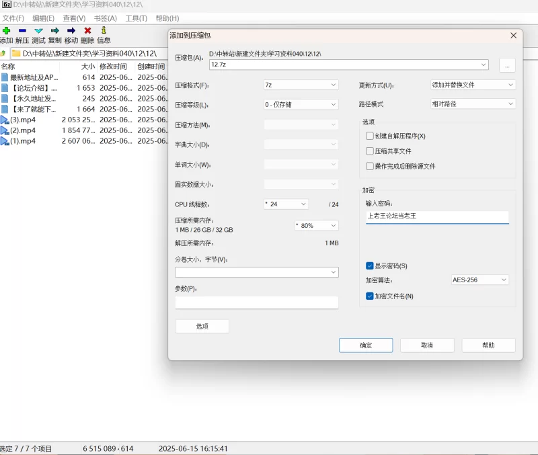The width and height of the screenshot is (538, 455).
Task: Click the 确定 button
Action: pyautogui.click(x=366, y=345)
